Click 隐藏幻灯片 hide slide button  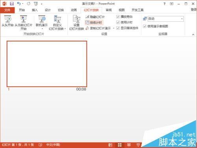click(x=95, y=17)
